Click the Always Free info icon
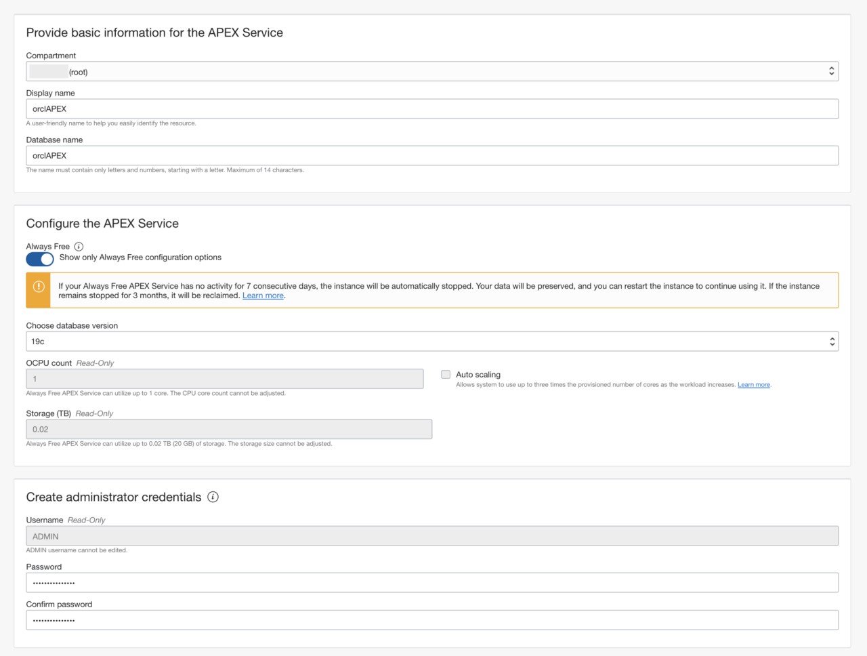Viewport: 867px width, 656px height. click(79, 247)
